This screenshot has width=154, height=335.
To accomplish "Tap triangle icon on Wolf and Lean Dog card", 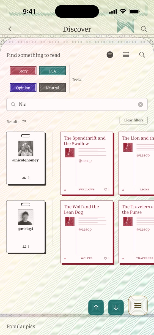I will [x=65, y=258].
